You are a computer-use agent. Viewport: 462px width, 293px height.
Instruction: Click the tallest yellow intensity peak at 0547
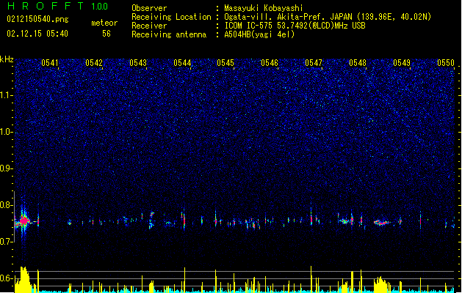click(x=311, y=279)
